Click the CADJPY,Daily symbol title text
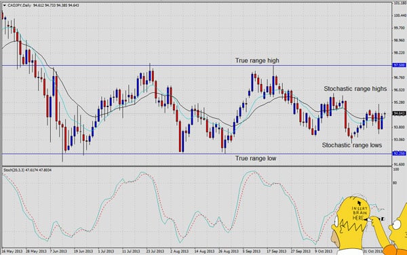 click(18, 5)
